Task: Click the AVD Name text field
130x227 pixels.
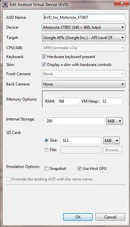Action: tap(83, 17)
